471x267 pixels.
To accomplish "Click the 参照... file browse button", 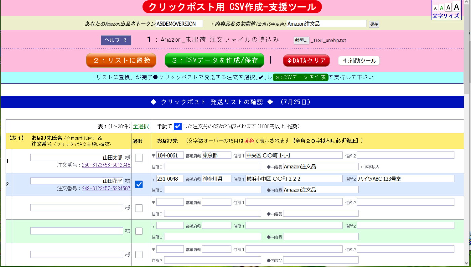I will pos(301,40).
